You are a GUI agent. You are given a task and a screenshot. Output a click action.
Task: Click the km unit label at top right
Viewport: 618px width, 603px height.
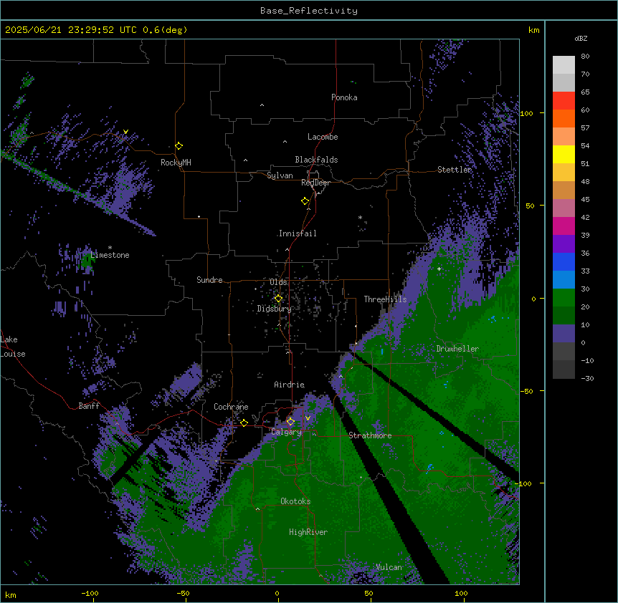pyautogui.click(x=534, y=30)
